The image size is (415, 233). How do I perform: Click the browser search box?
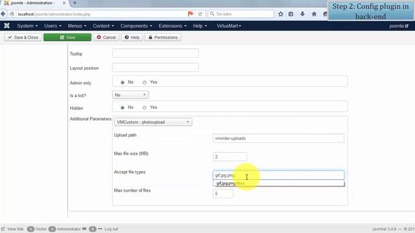click(241, 14)
